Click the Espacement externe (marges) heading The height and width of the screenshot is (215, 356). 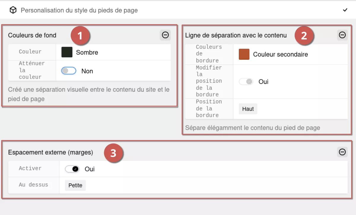click(50, 152)
